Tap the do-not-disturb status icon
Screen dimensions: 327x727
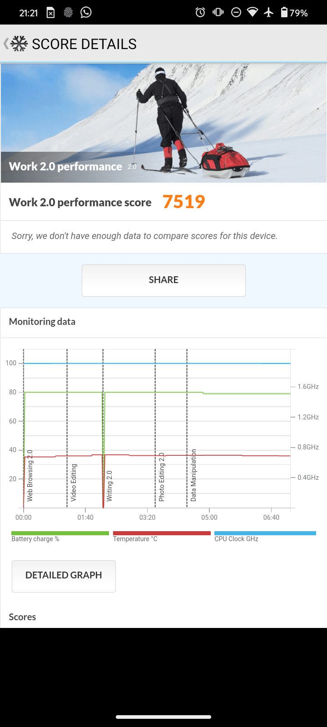(x=236, y=12)
